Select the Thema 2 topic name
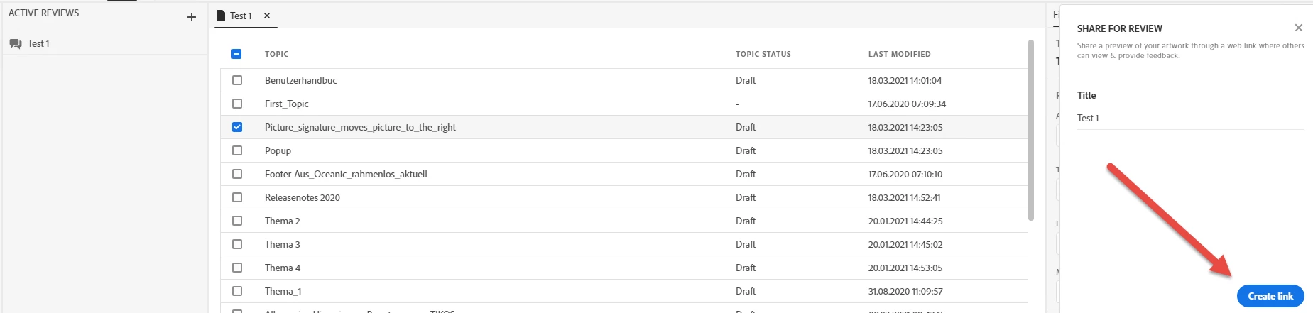Screen dimensions: 1313x313 coord(283,221)
